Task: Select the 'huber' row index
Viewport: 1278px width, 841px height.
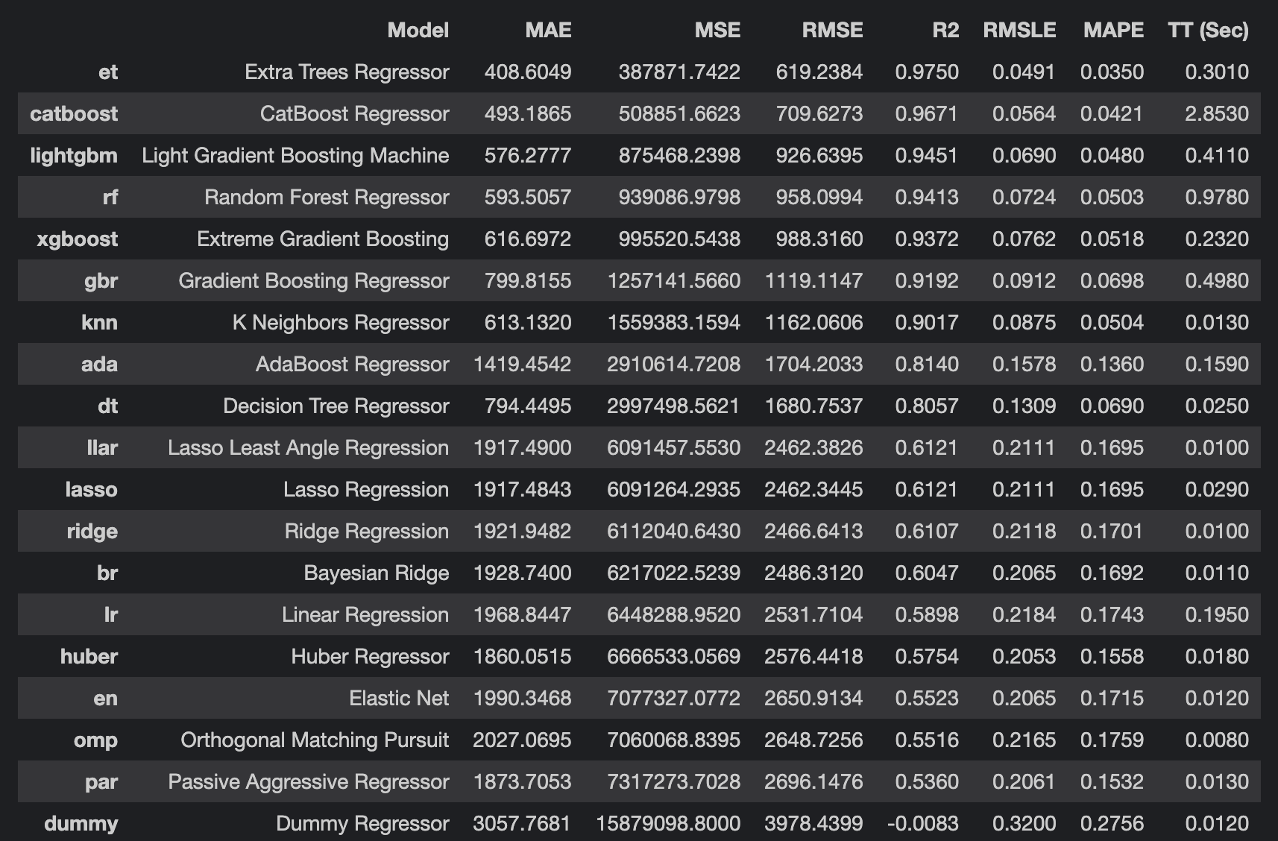Action: click(x=89, y=656)
